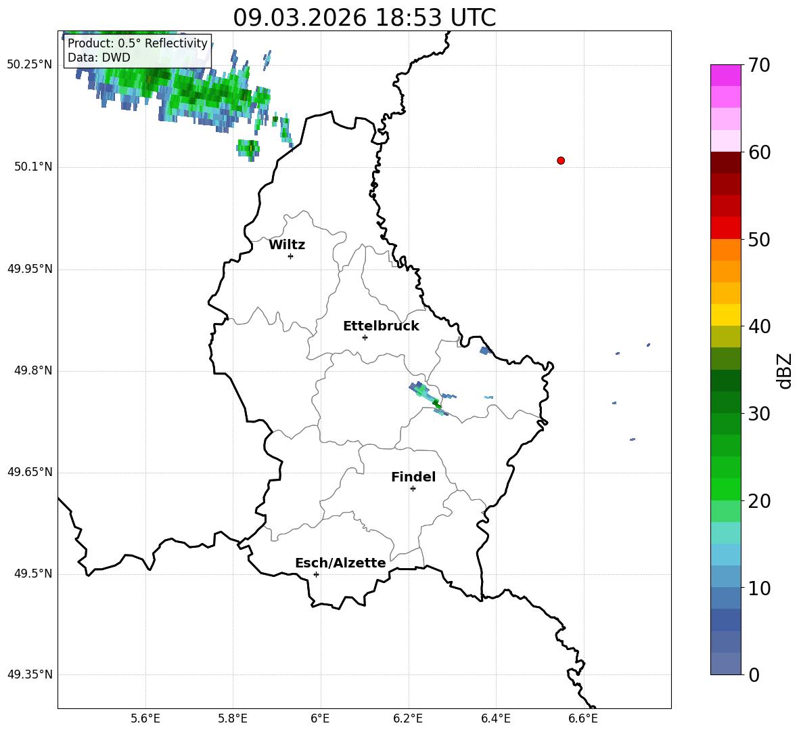
Task: Click the dark maroon colorbar segment below 60
Action: pyautogui.click(x=725, y=163)
